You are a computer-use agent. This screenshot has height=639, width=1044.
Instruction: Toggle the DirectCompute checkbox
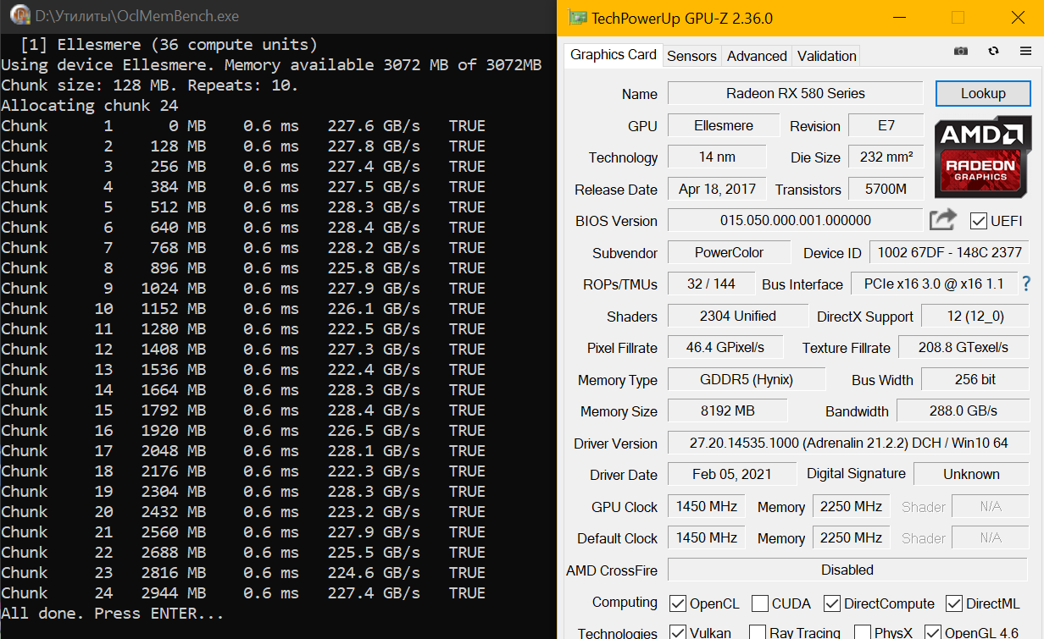point(831,603)
